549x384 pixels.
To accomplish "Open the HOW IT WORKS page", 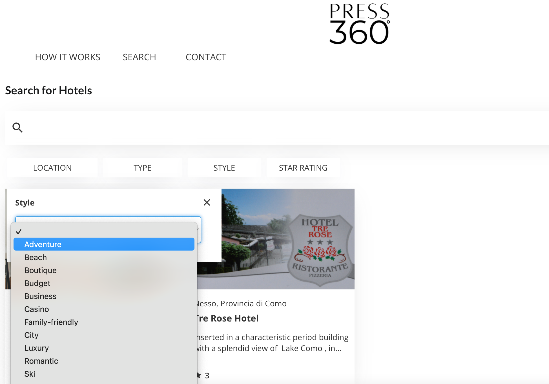I will [x=68, y=57].
